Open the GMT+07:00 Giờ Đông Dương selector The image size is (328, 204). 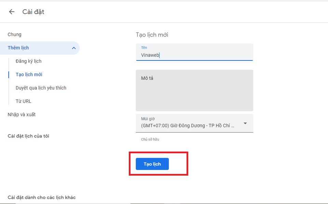[188, 125]
